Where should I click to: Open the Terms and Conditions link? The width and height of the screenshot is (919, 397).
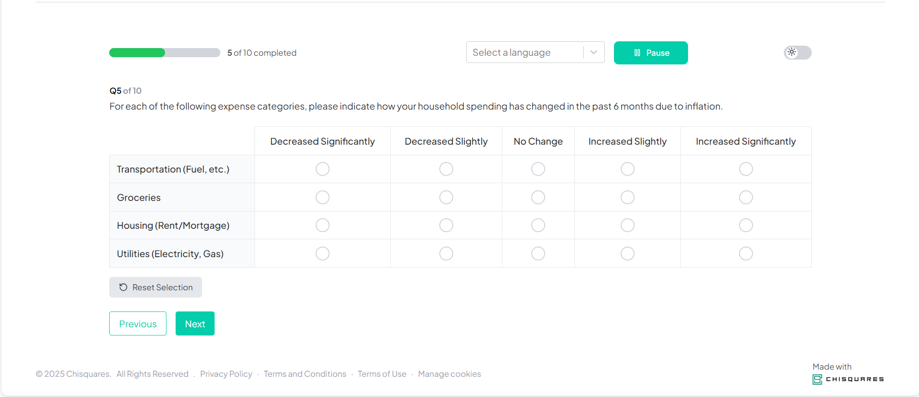click(x=305, y=374)
